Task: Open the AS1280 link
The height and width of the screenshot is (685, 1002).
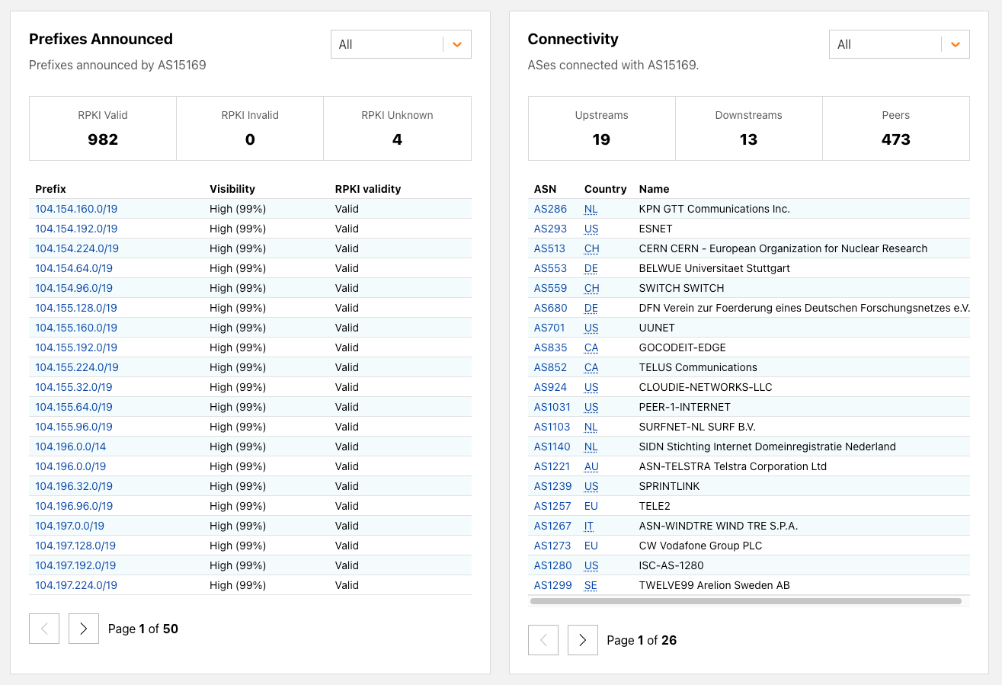Action: [x=552, y=565]
